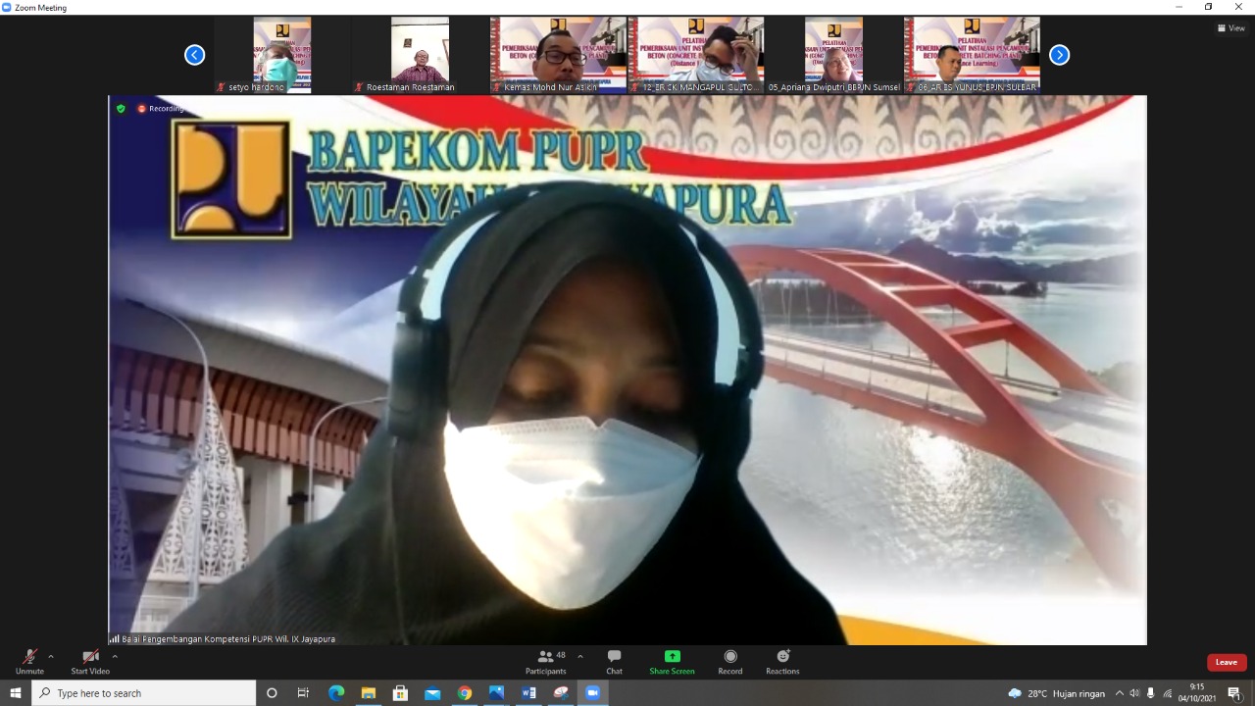Select 12_ER CK MANGAPUL GULTOM thumbnail
Screen dimensions: 1255x706
[696, 55]
